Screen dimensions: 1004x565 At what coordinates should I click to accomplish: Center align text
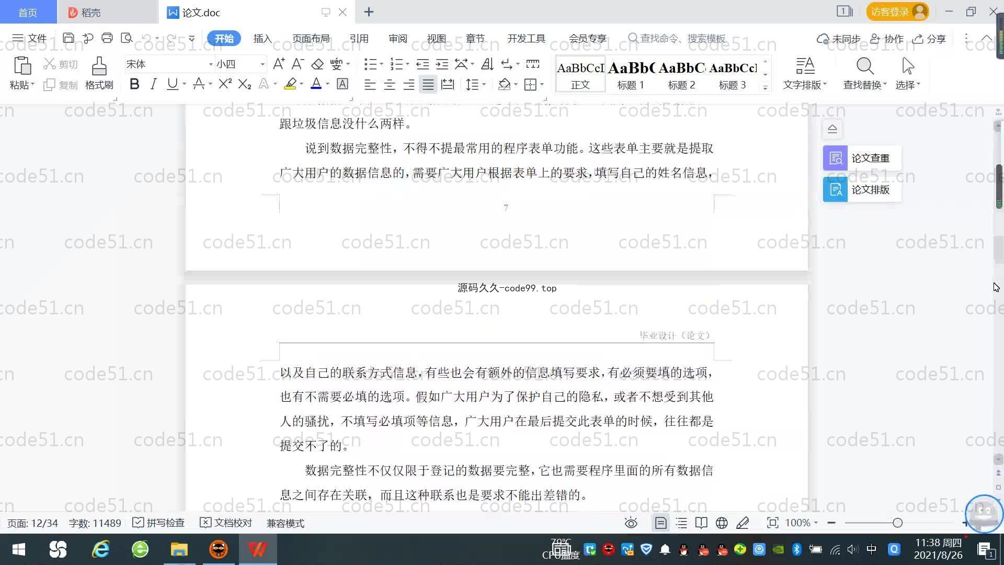389,84
